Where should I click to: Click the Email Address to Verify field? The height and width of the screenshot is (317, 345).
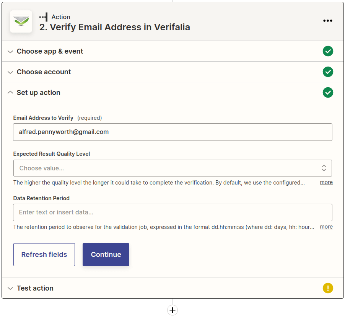click(172, 132)
